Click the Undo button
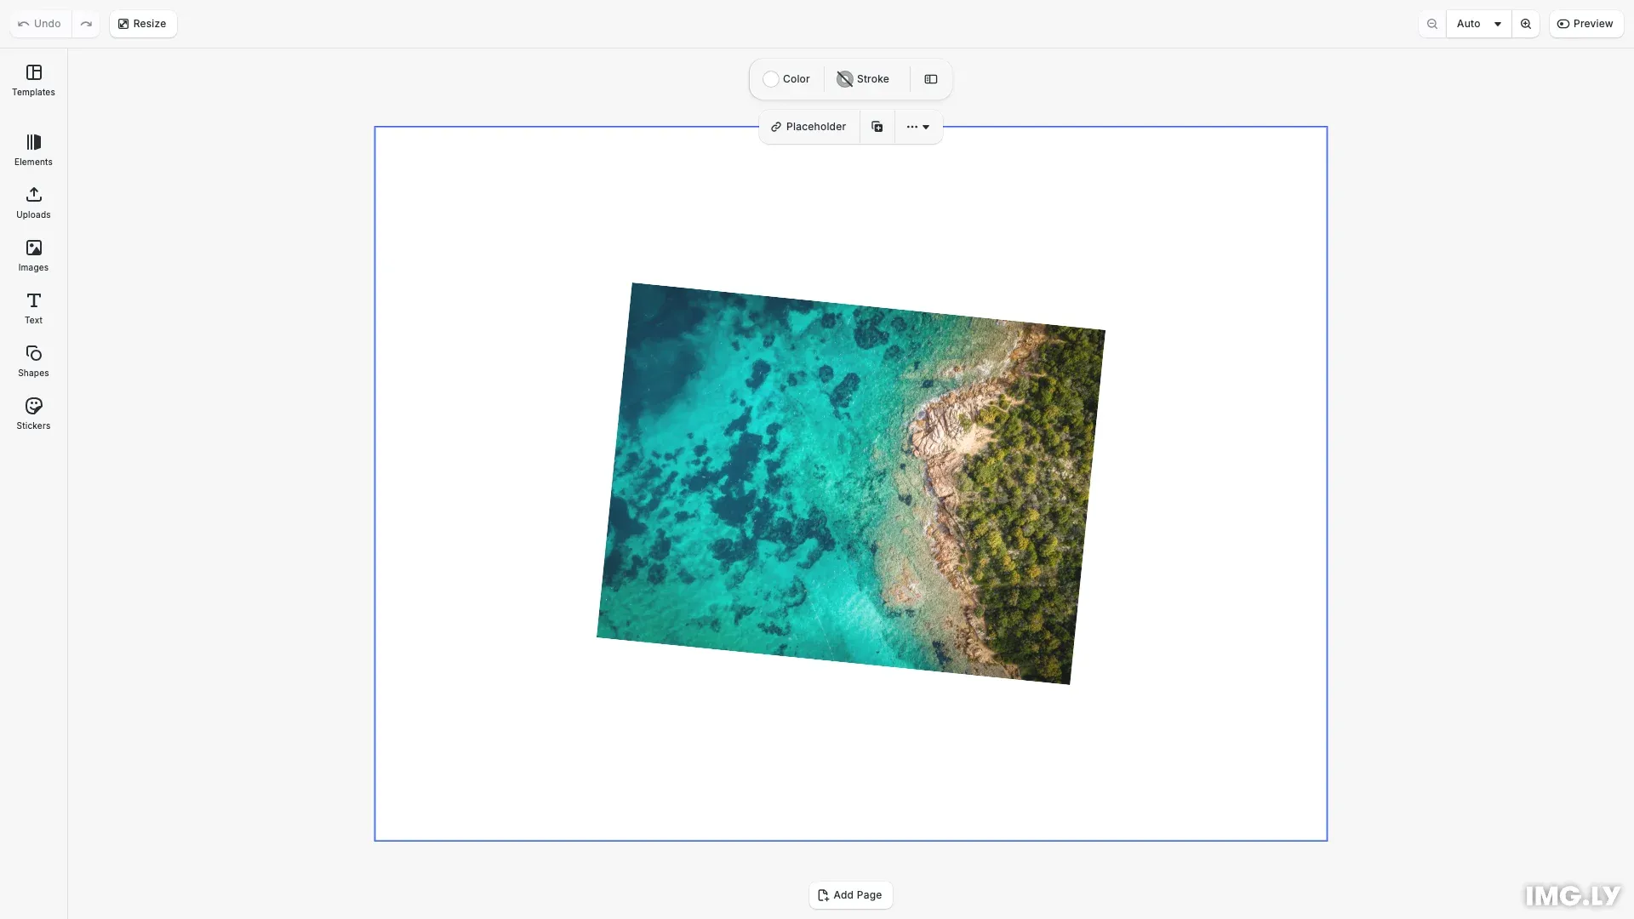This screenshot has width=1634, height=919. click(x=40, y=24)
